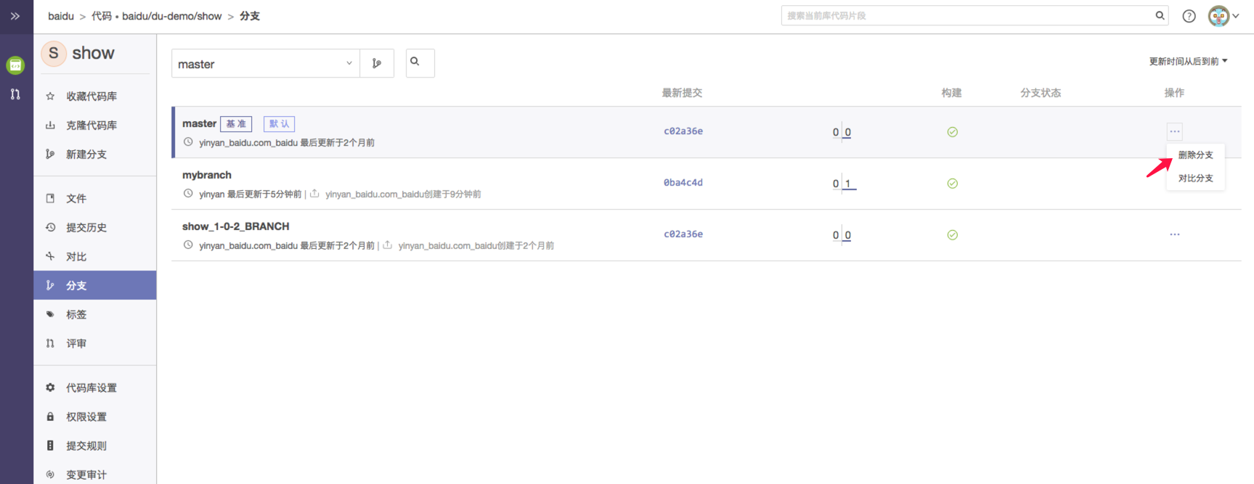Open the 更新时间从后到前 sort dropdown
The image size is (1254, 484).
pos(1188,62)
